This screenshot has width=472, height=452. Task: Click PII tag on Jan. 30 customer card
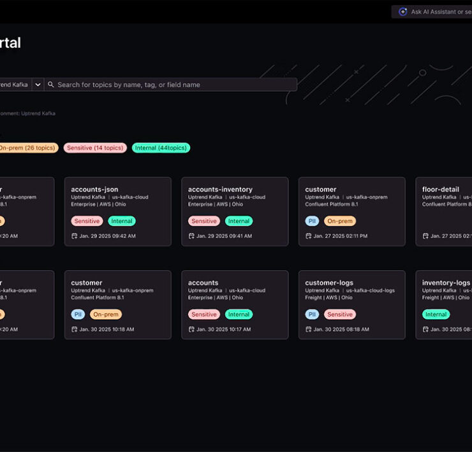(78, 314)
